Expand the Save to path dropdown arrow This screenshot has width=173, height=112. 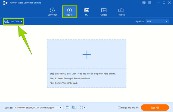pos(61,108)
